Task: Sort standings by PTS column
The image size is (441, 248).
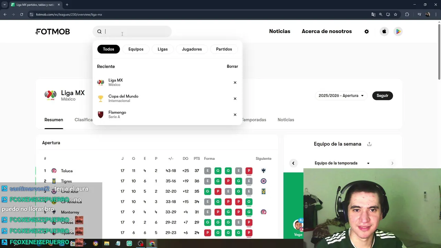Action: [197, 159]
